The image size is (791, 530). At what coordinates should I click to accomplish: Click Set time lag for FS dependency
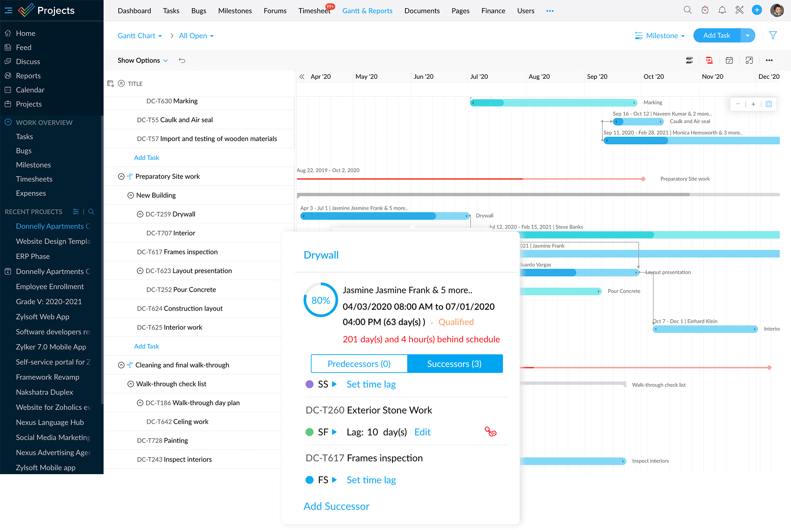pyautogui.click(x=371, y=480)
